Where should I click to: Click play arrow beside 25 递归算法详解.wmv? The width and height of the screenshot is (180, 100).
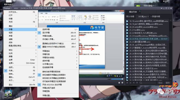[x=127, y=42]
